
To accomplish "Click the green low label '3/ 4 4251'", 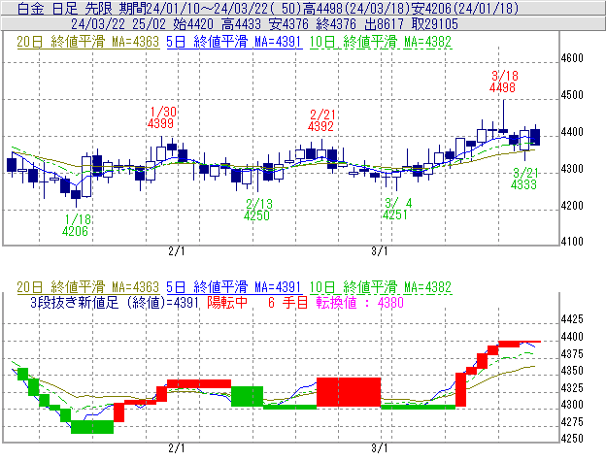I will pos(397,209).
